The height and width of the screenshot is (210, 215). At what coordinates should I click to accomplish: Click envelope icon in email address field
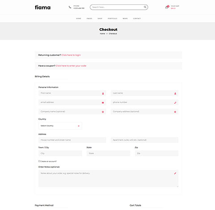(x=103, y=103)
